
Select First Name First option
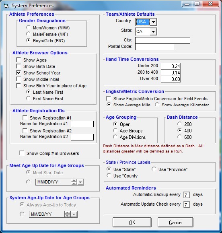[28, 98]
